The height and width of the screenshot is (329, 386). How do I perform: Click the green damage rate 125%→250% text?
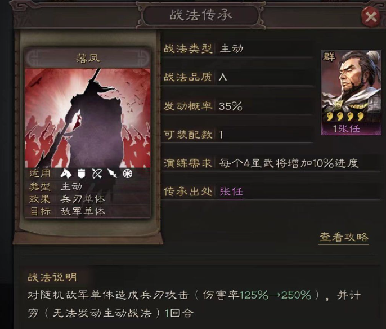pyautogui.click(x=276, y=295)
